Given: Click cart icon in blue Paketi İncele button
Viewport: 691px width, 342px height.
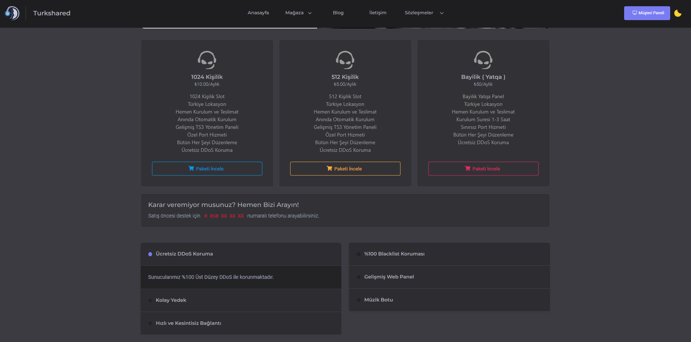Looking at the screenshot, I should [191, 169].
